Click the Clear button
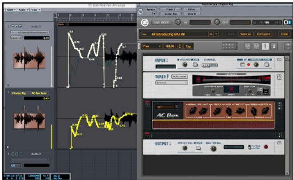The width and height of the screenshot is (293, 180). pos(284,34)
